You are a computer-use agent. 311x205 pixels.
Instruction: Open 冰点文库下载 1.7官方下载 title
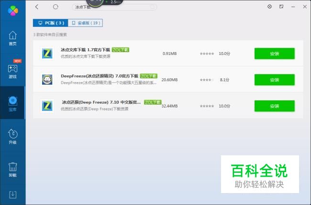click(x=85, y=50)
